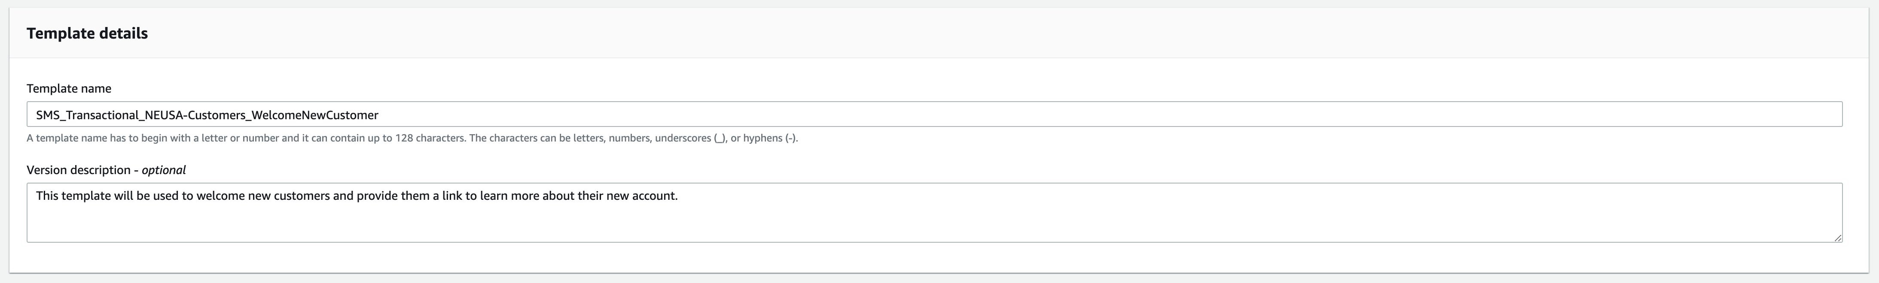Click the word optional in the label

point(164,169)
